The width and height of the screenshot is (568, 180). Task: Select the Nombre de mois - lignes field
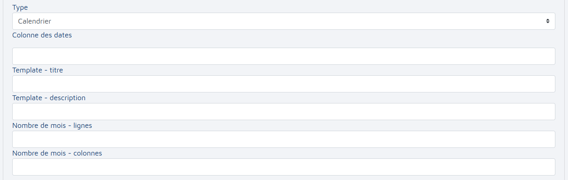[283, 139]
